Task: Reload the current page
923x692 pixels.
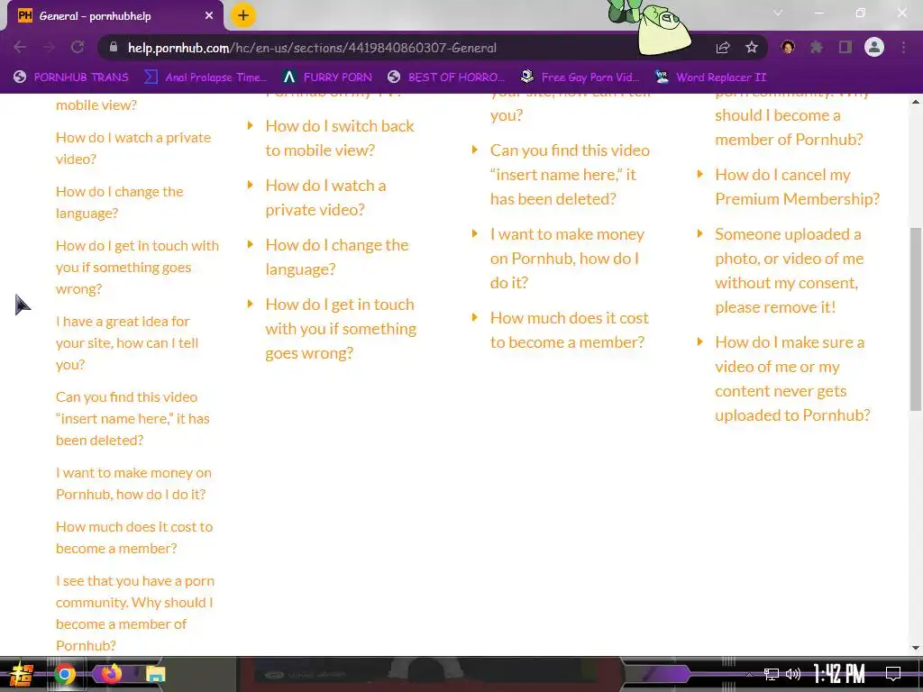Action: tap(78, 47)
